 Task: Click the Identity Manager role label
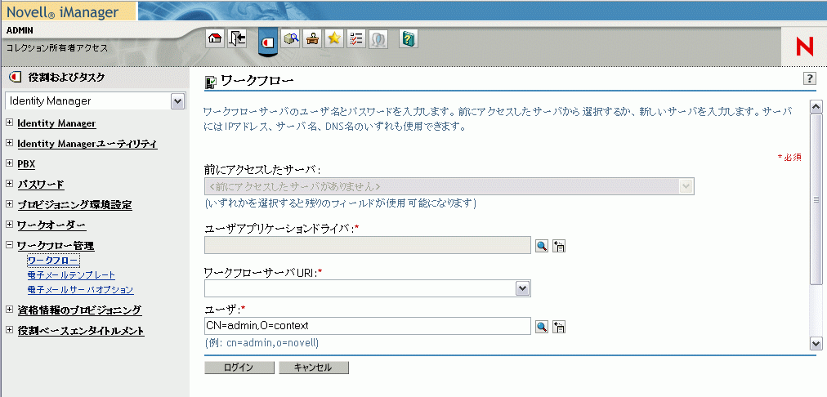[x=56, y=123]
